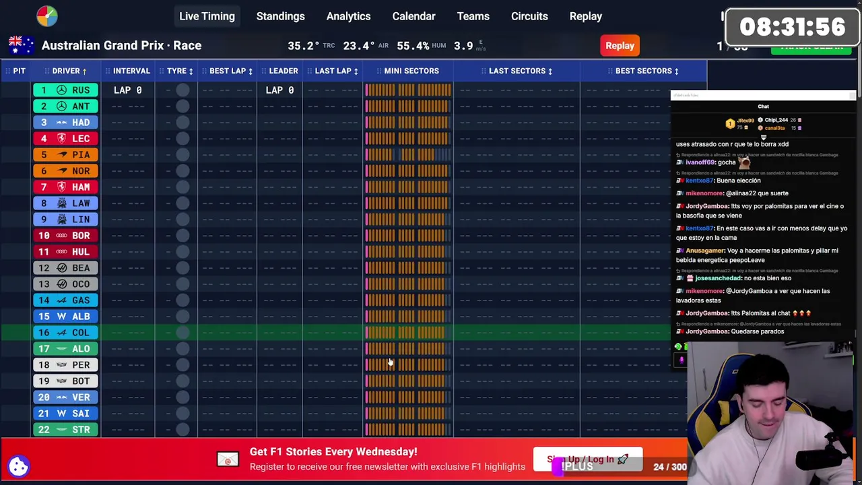Image resolution: width=862 pixels, height=485 pixels.
Task: Click the McLaren logo in PIA row
Action: (62, 154)
